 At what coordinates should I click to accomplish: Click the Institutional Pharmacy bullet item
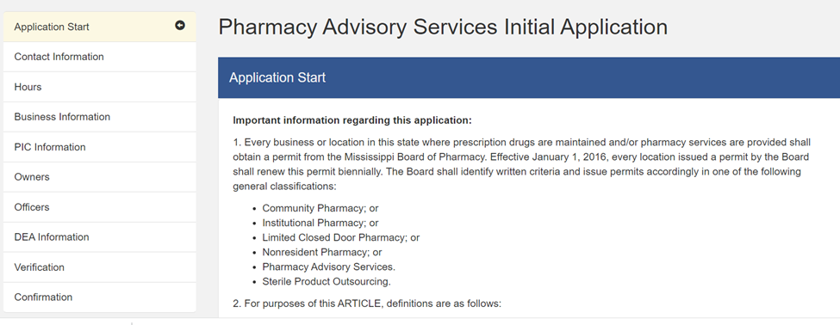tap(320, 223)
